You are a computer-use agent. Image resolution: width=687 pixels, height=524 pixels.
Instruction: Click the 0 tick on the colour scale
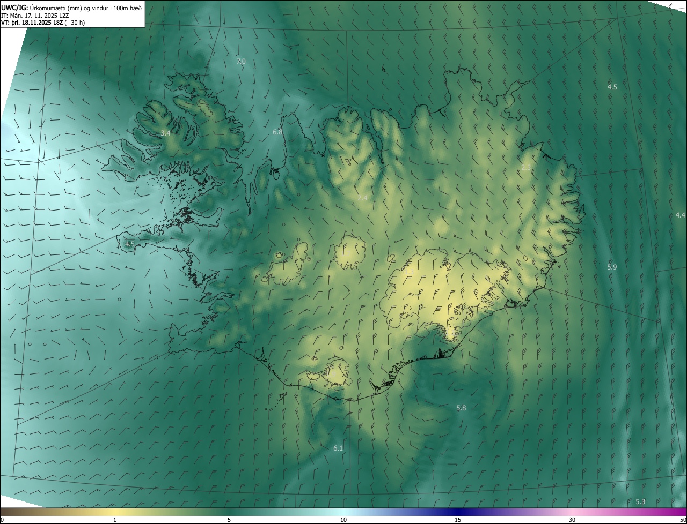click(x=2, y=520)
